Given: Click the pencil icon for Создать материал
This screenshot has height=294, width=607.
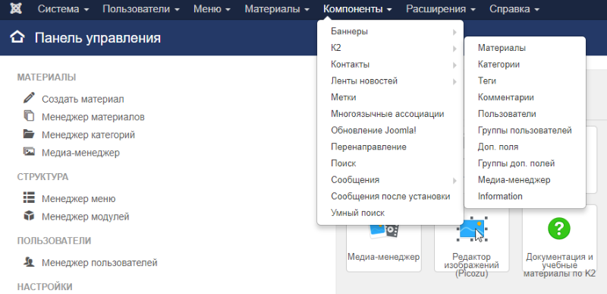Looking at the screenshot, I should click(29, 97).
